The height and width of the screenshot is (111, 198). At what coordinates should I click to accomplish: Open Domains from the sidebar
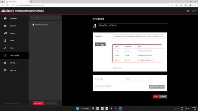coord(15,26)
